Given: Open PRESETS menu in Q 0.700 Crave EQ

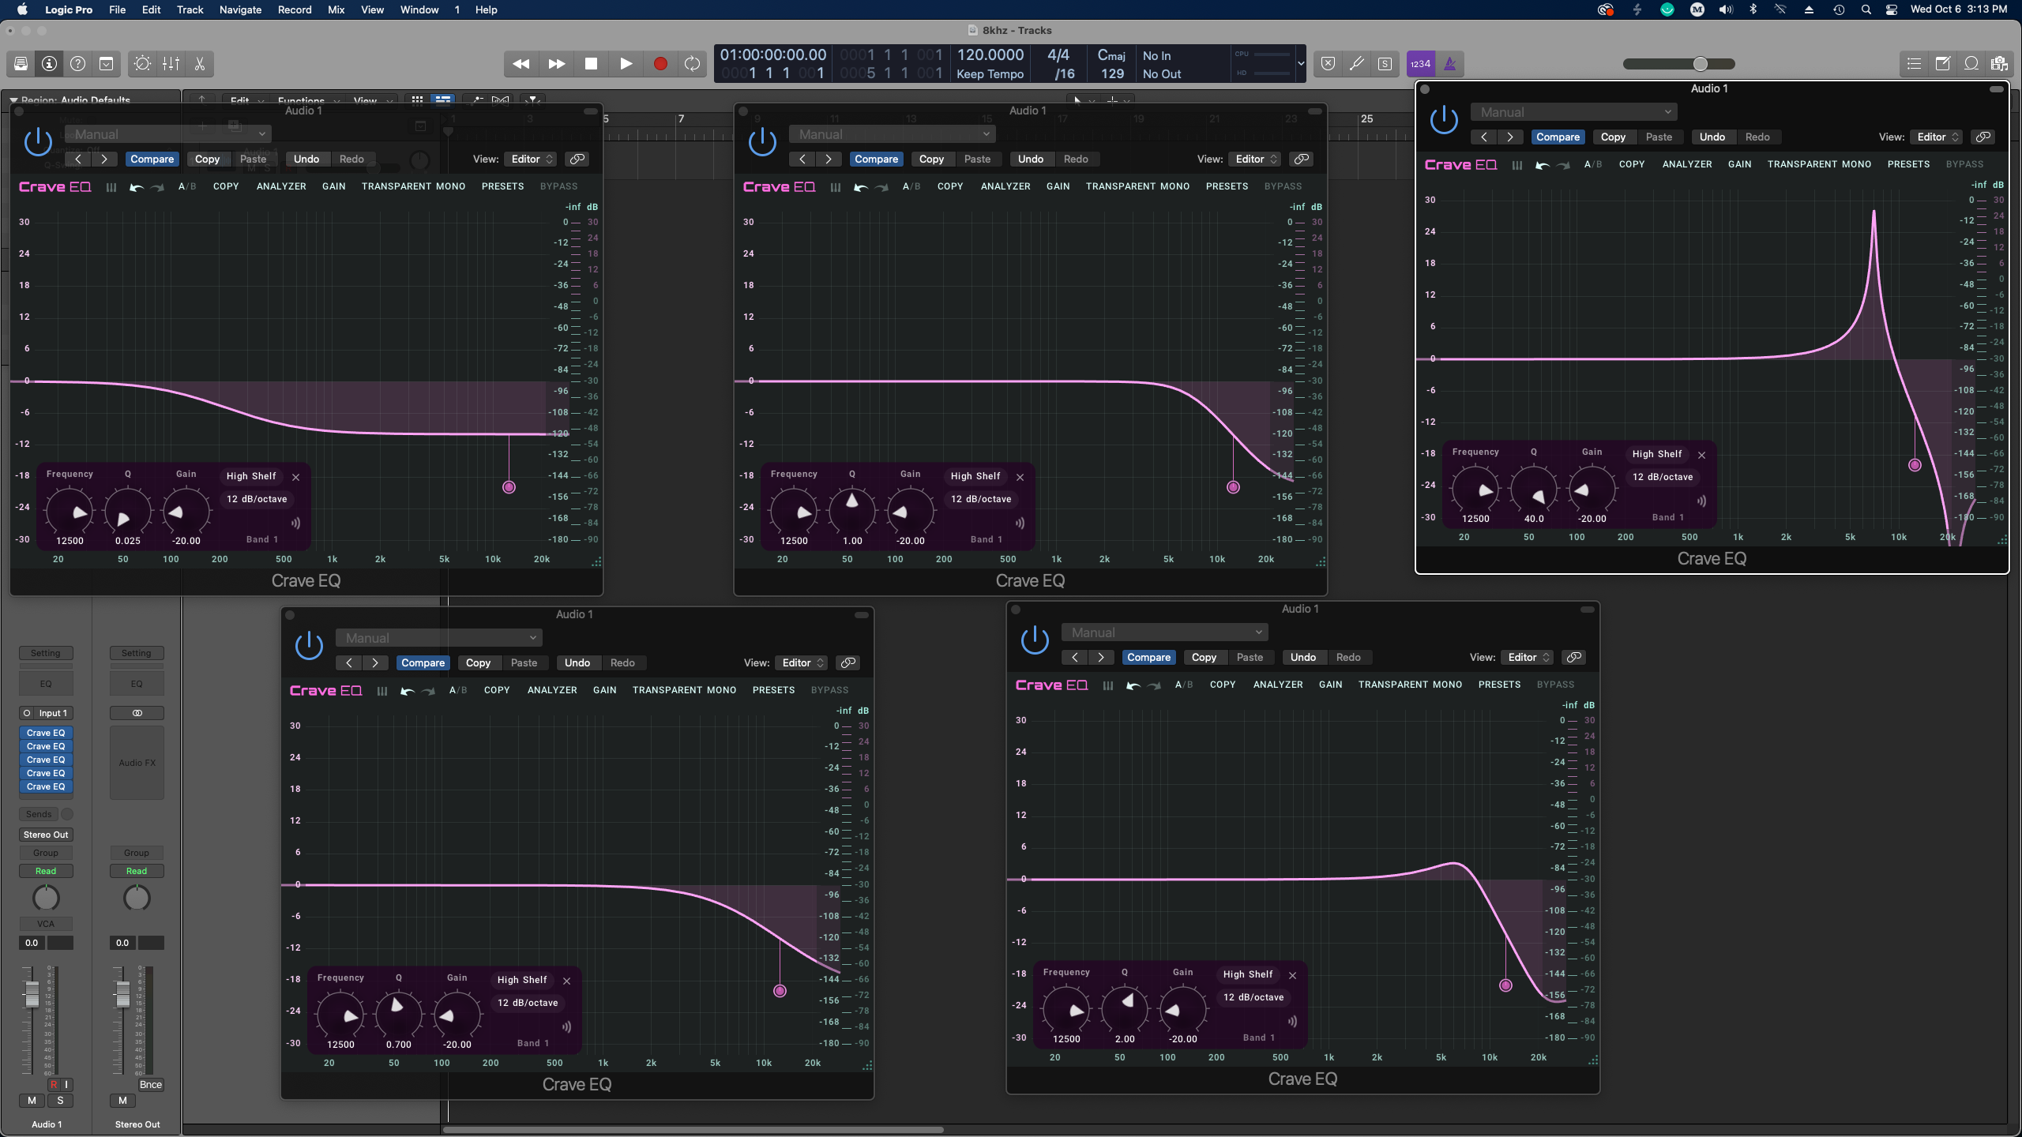Looking at the screenshot, I should (773, 690).
